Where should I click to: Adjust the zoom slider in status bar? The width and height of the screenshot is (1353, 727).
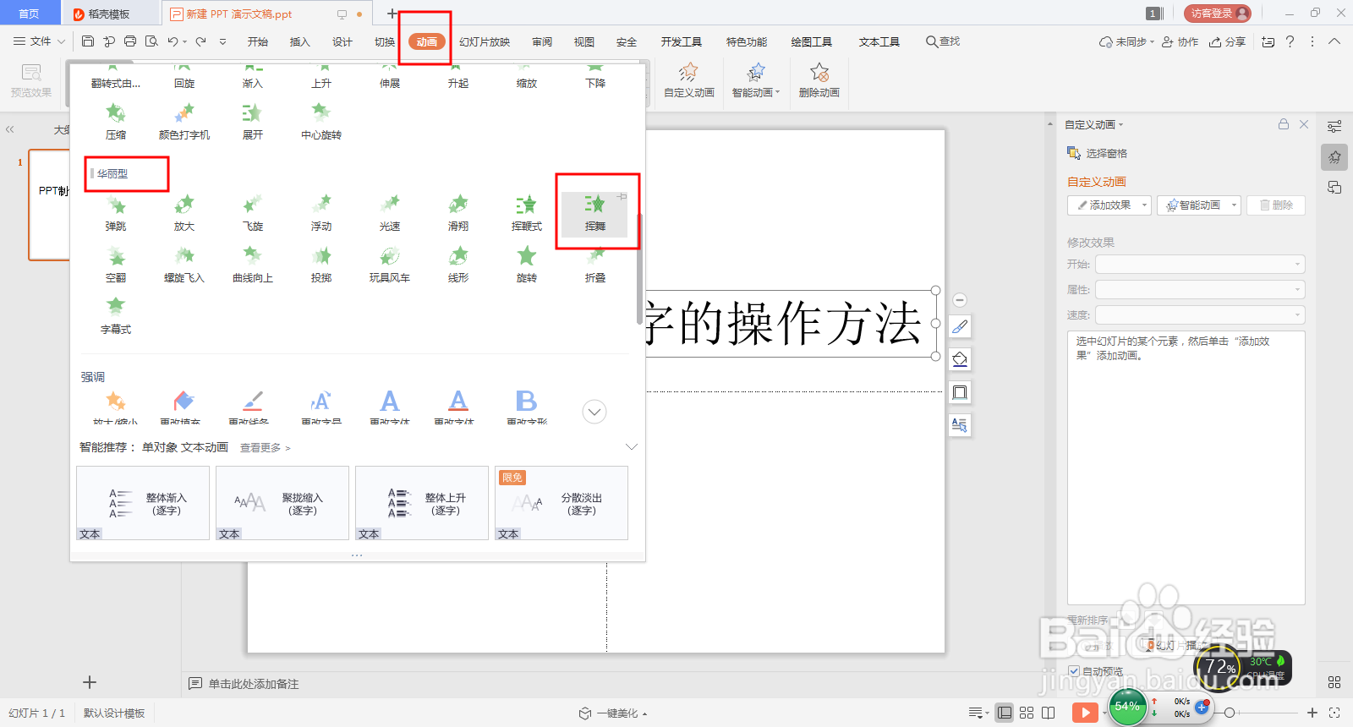(1230, 713)
